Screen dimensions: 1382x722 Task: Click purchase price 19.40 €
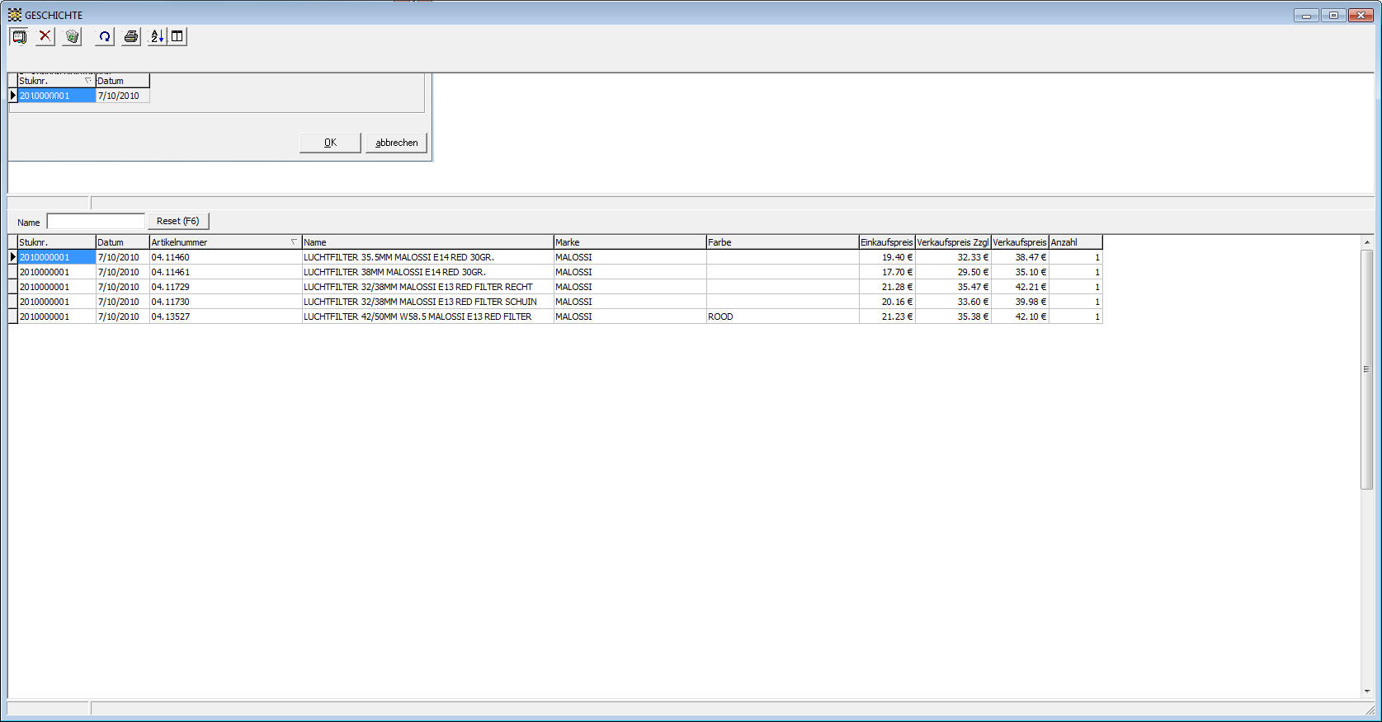click(x=887, y=257)
